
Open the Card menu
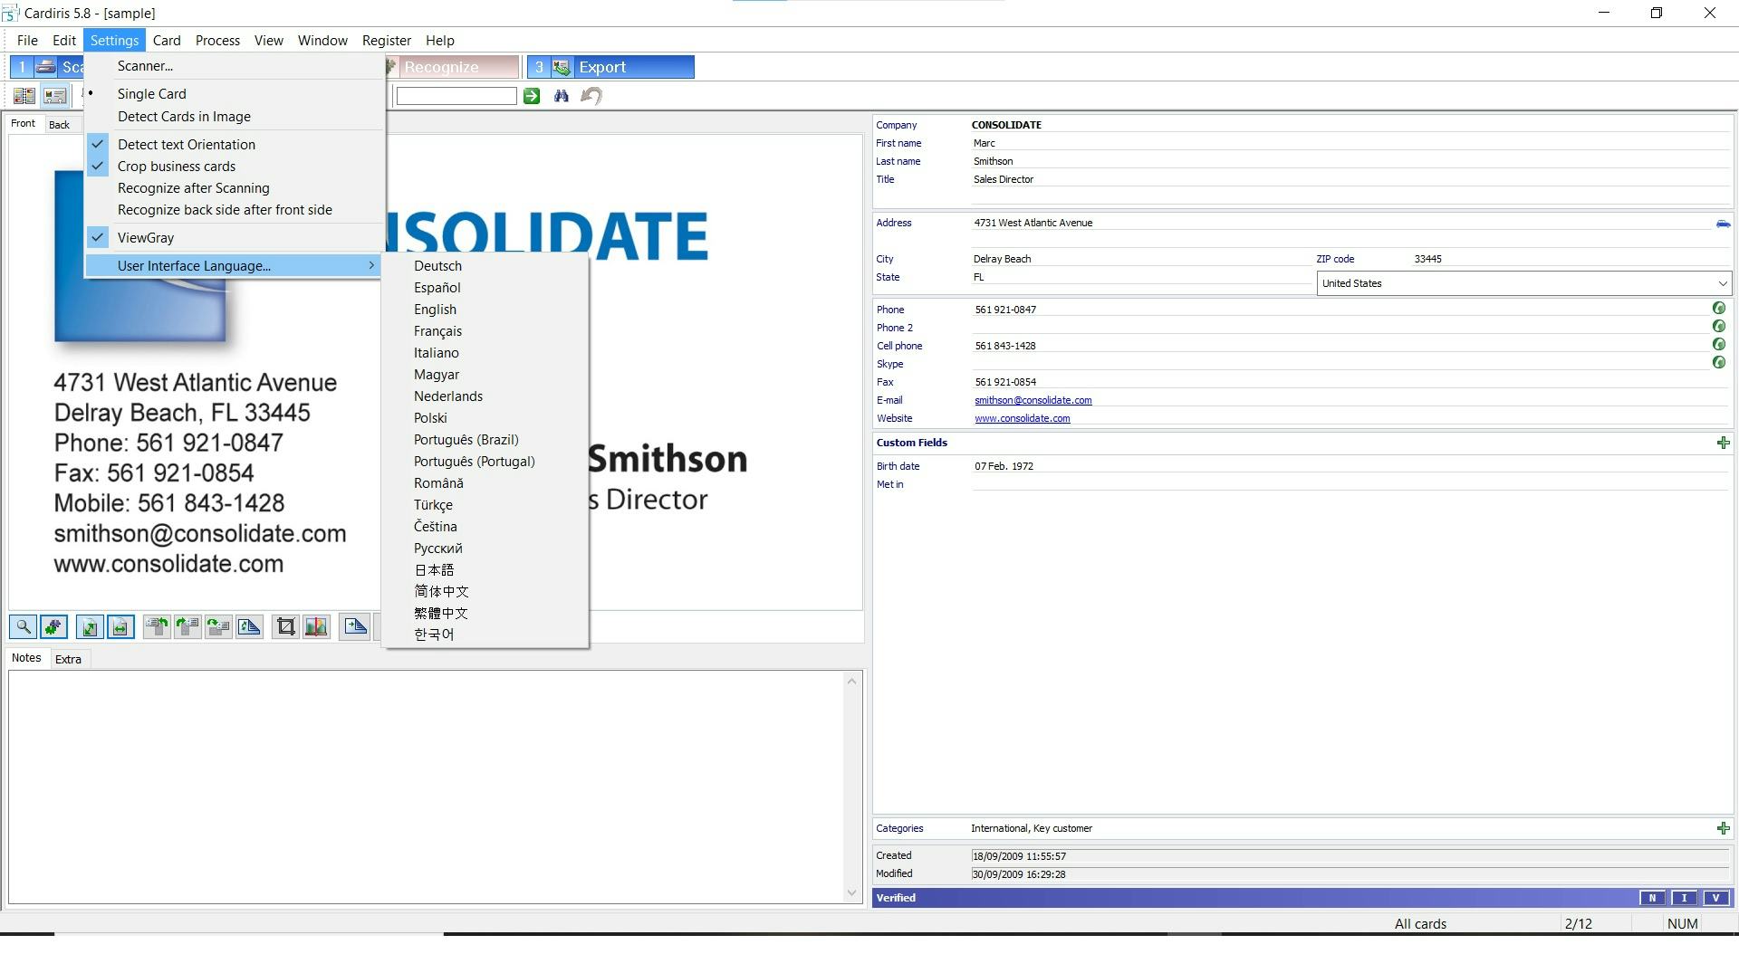pos(167,41)
